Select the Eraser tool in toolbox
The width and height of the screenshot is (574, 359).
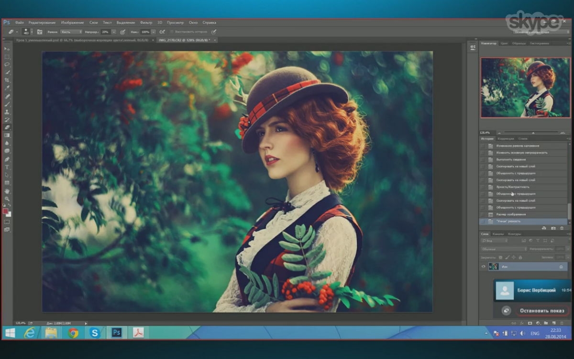pyautogui.click(x=7, y=127)
